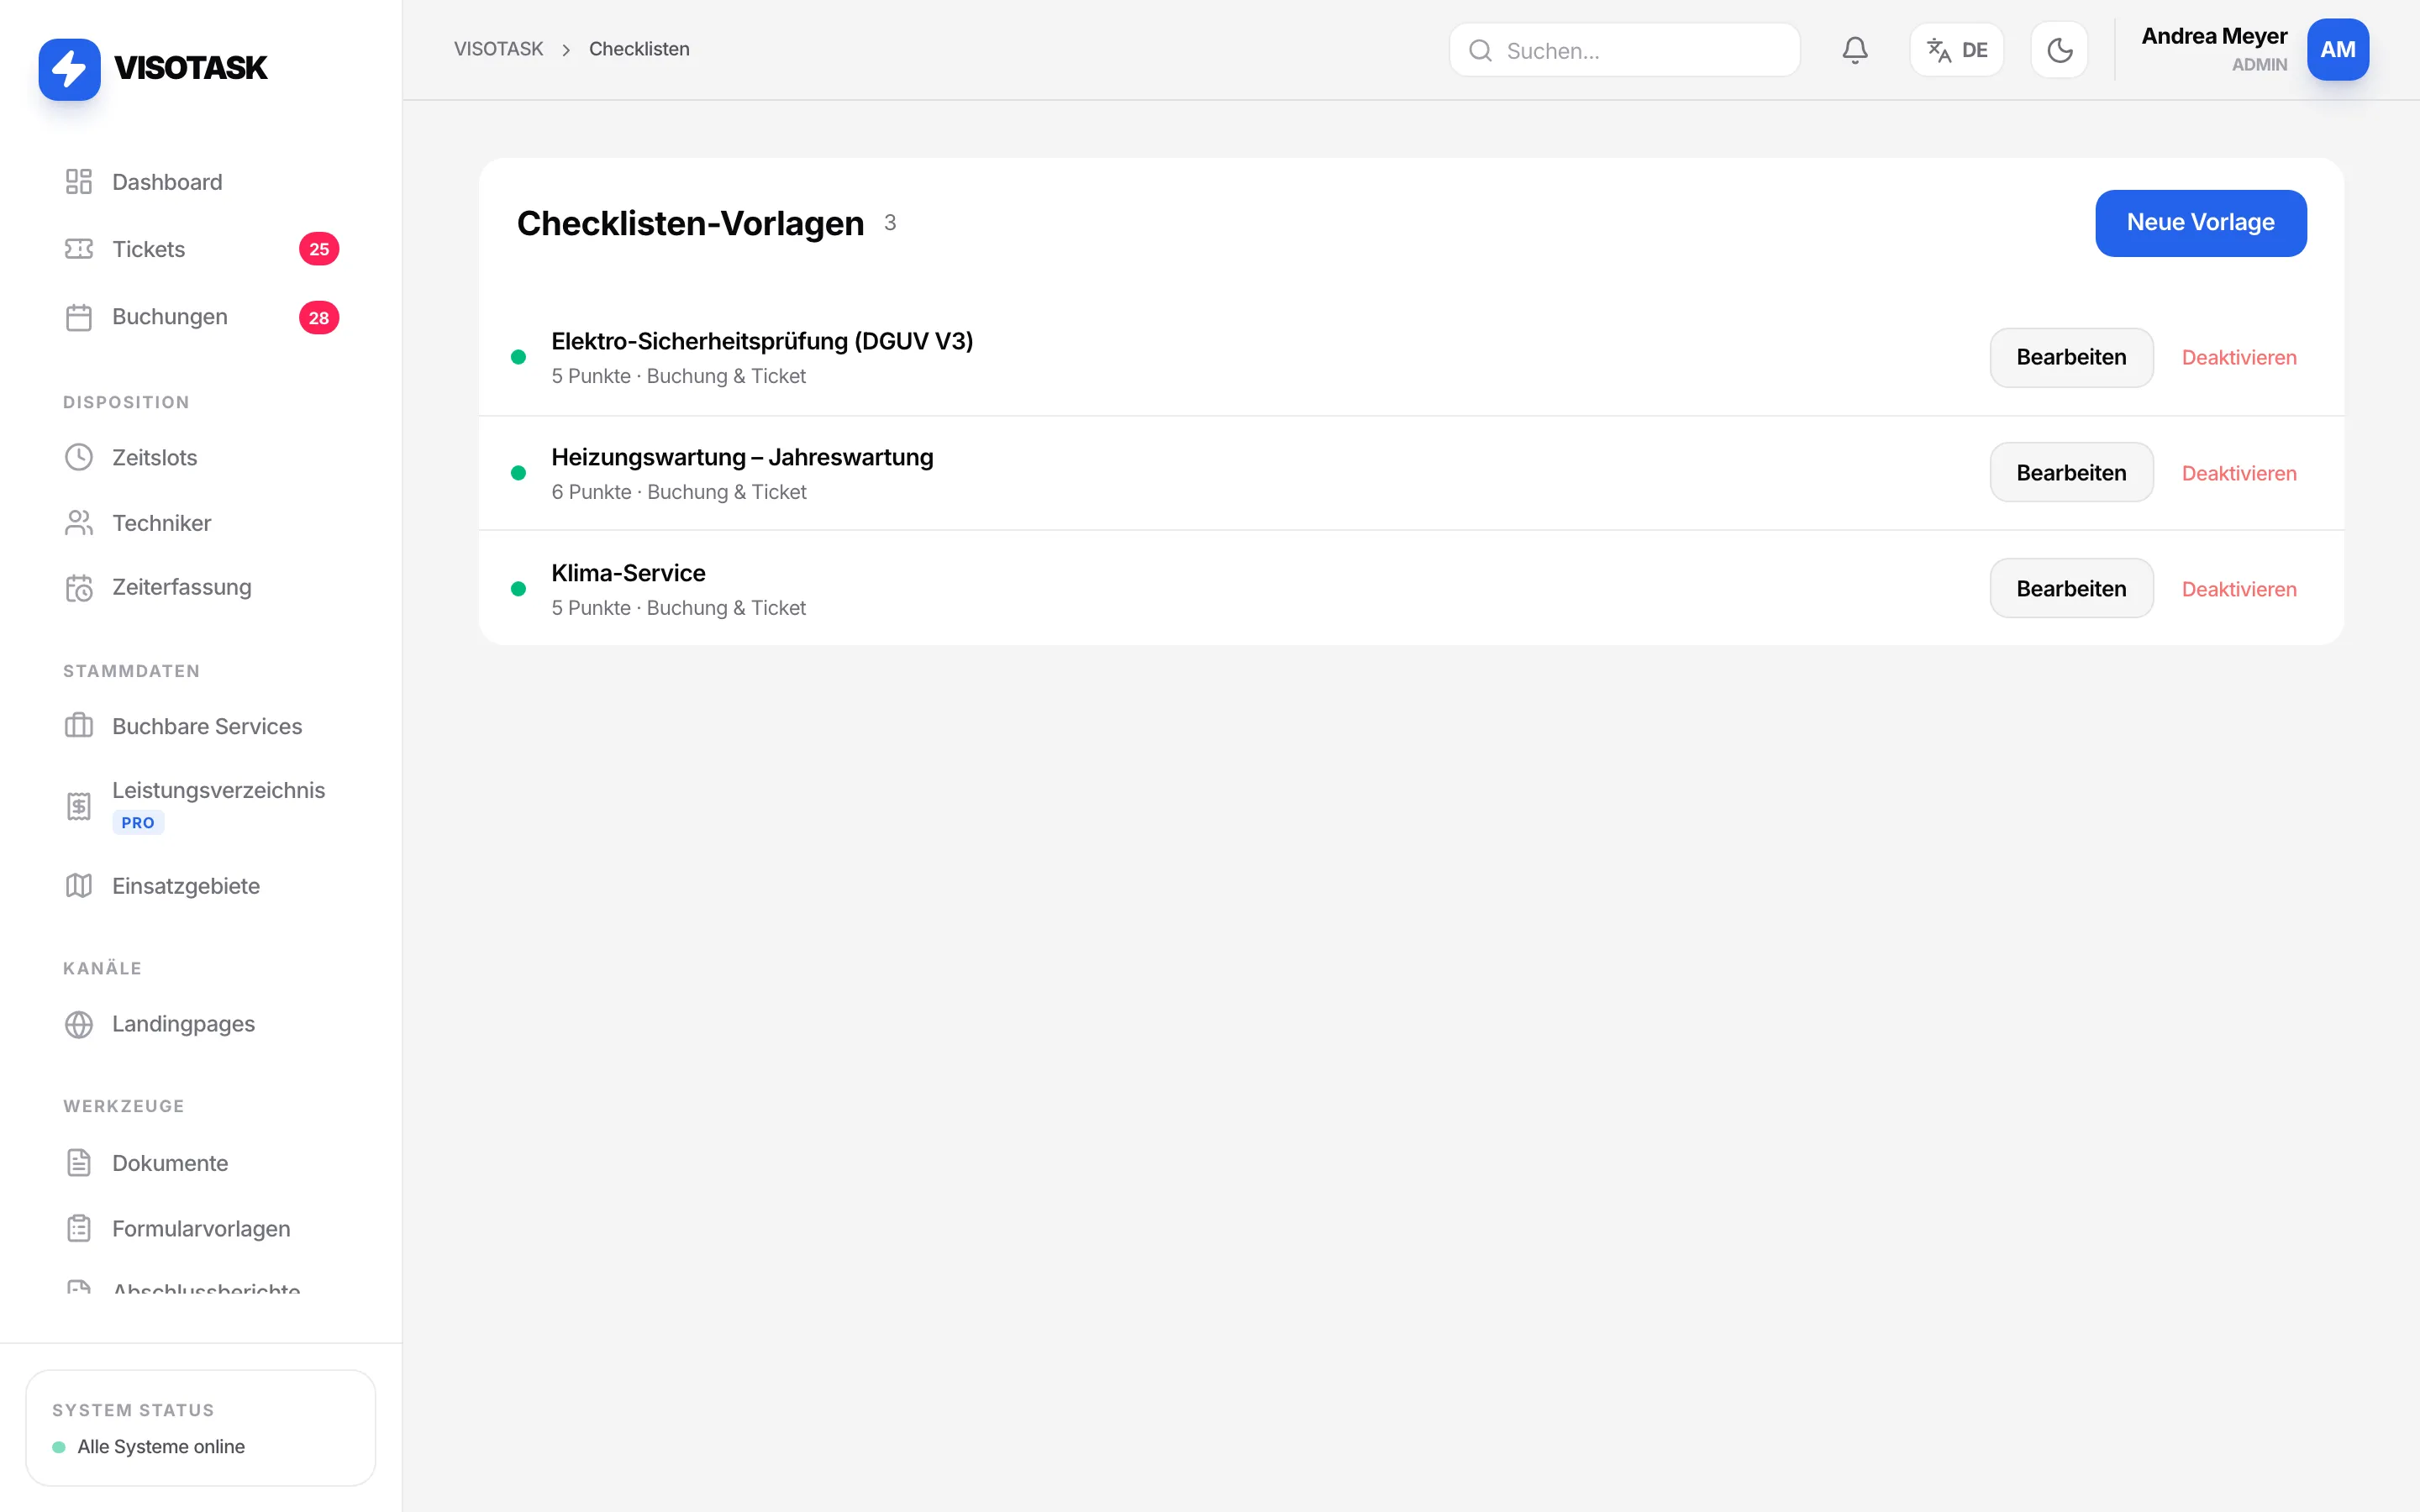Create template with Neue Vorlage button

click(x=2200, y=223)
